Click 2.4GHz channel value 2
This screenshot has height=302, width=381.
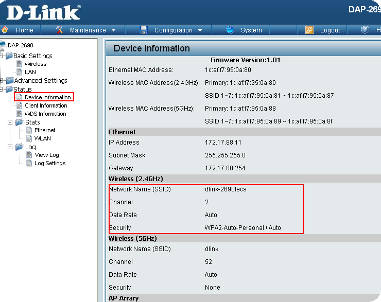(x=206, y=202)
